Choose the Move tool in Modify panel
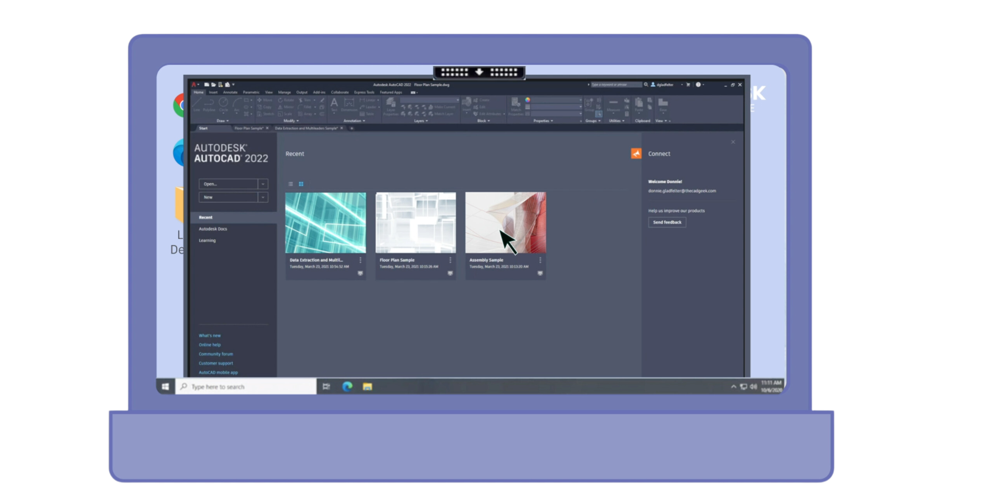The image size is (993, 495). (265, 100)
